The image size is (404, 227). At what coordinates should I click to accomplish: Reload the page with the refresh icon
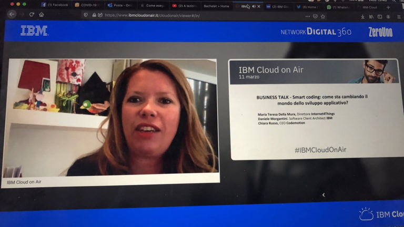pyautogui.click(x=32, y=14)
